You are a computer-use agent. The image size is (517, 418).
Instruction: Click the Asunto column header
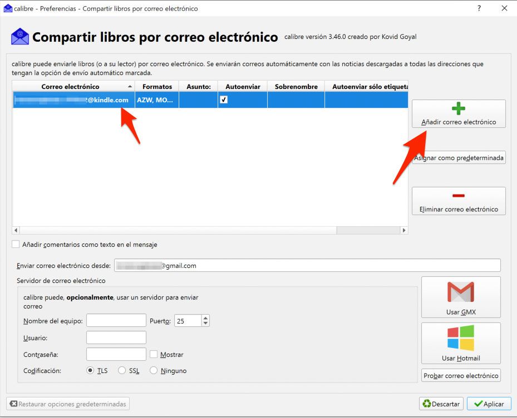coord(198,86)
